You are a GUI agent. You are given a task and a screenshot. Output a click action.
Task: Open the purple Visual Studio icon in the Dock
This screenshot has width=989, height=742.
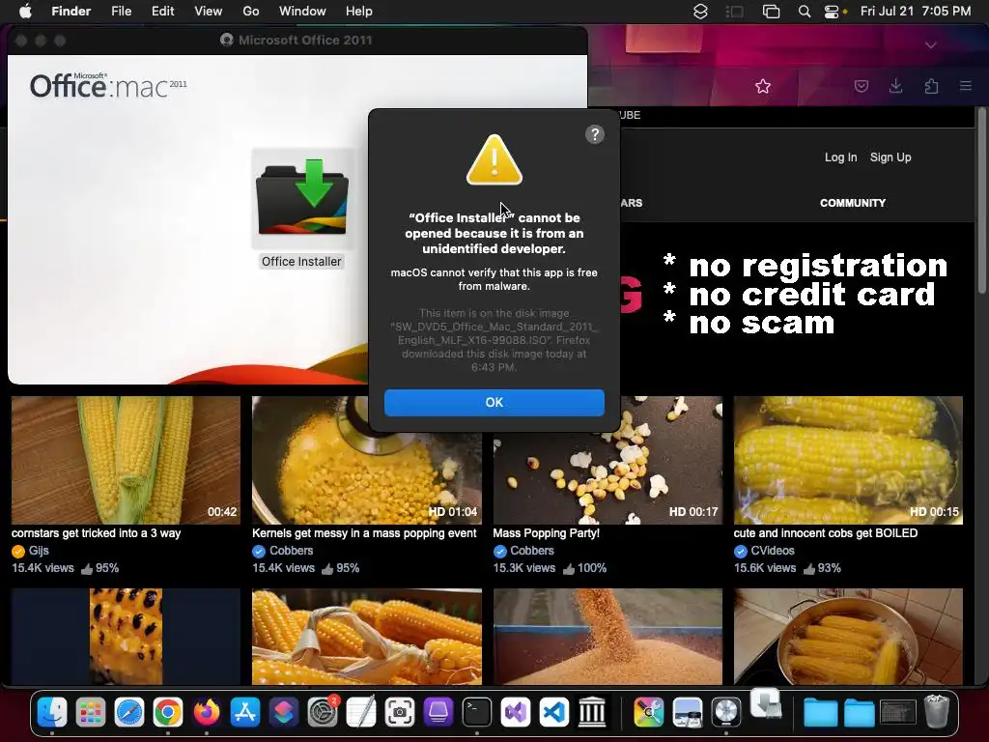click(516, 712)
